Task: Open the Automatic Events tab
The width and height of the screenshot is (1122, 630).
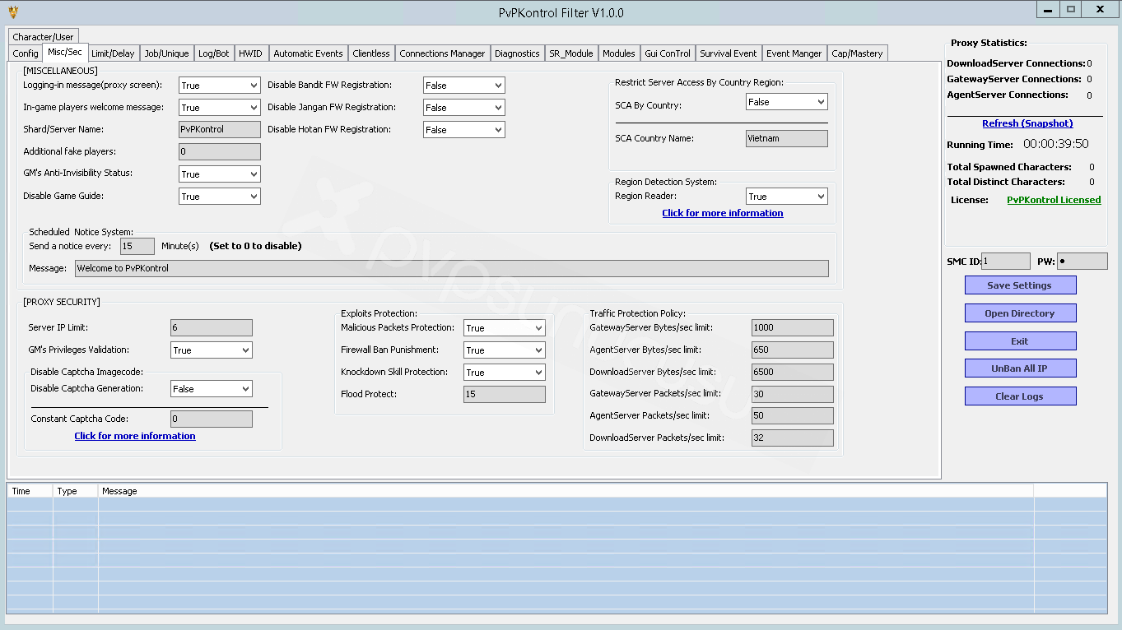Action: [308, 53]
